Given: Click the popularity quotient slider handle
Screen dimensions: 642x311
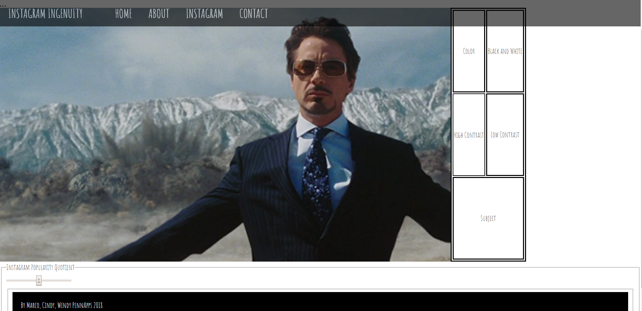Looking at the screenshot, I should (x=39, y=281).
